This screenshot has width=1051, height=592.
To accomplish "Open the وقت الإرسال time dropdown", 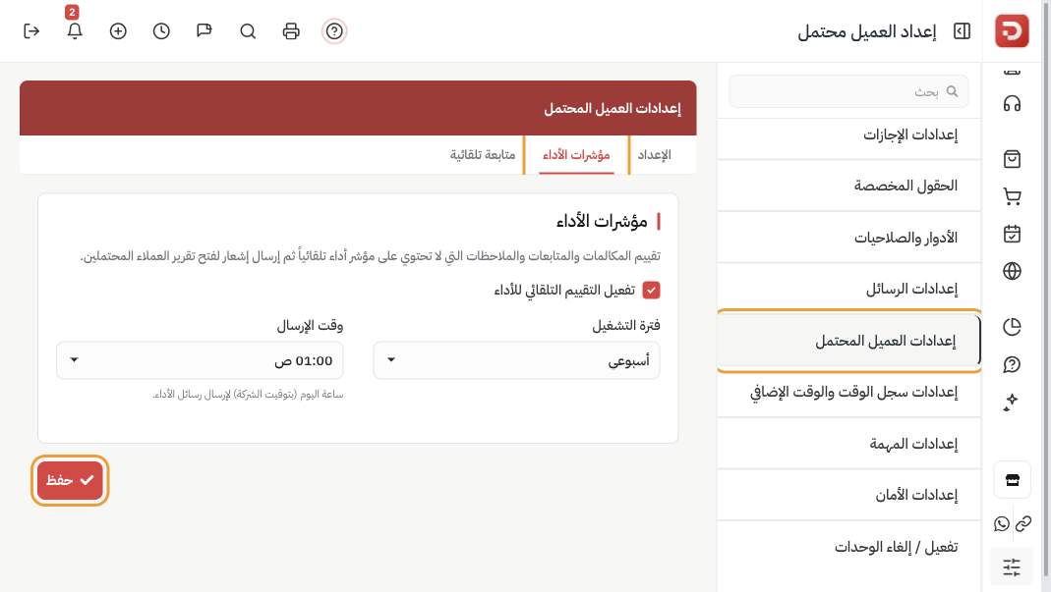I will click(200, 360).
